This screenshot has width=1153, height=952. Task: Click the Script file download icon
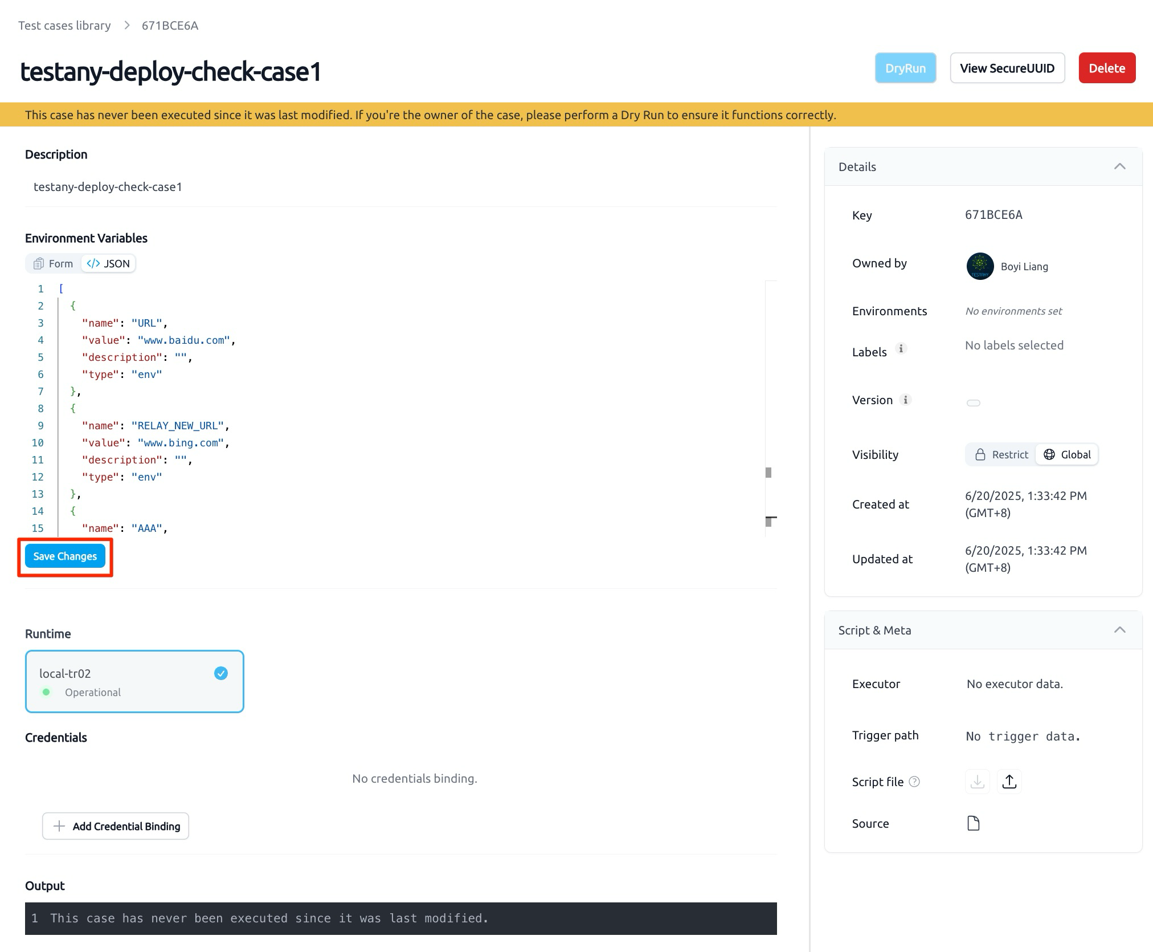(978, 782)
